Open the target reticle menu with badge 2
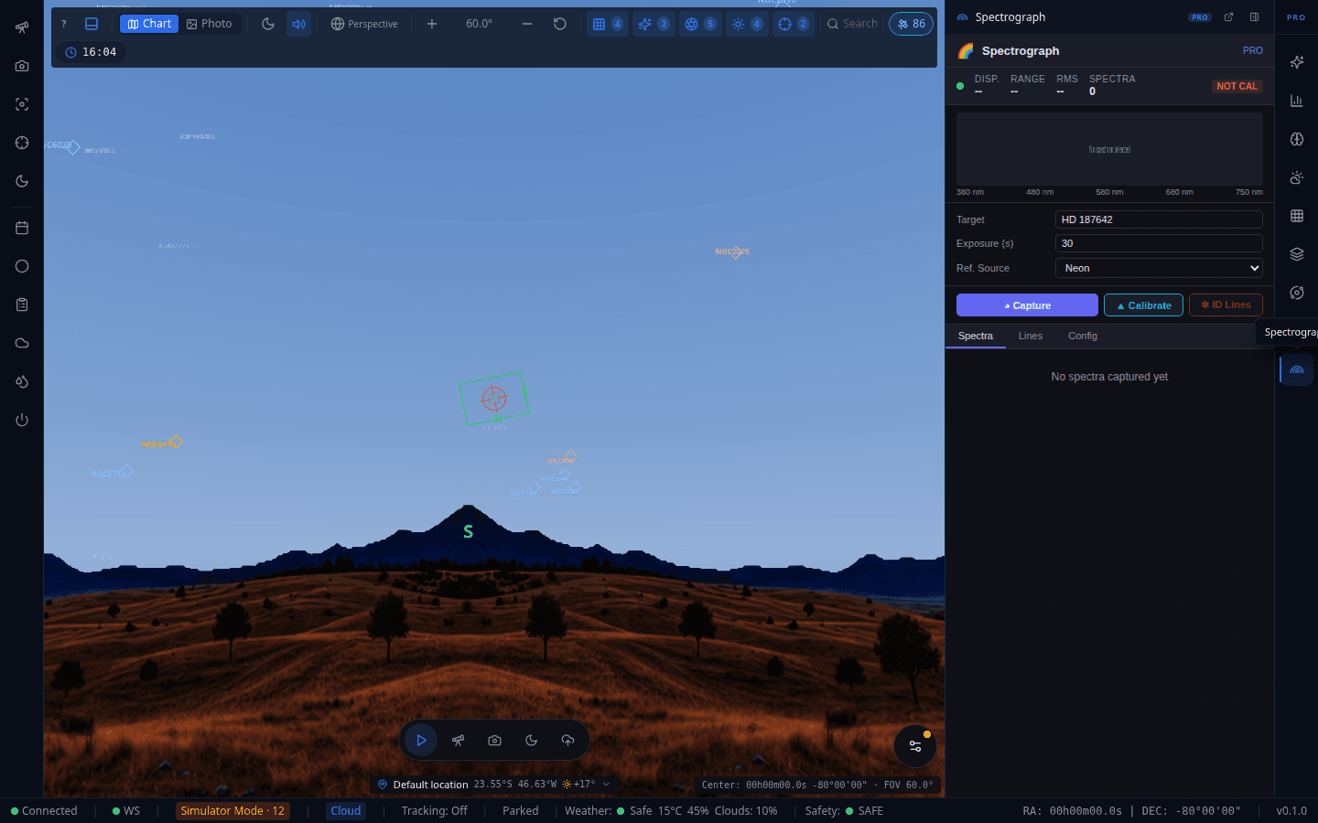The image size is (1318, 823). click(794, 24)
